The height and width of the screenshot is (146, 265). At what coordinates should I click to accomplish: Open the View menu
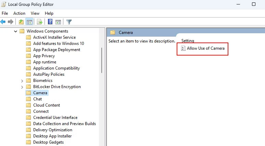click(x=35, y=13)
